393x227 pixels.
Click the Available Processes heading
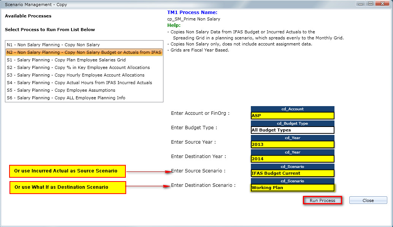(x=28, y=16)
